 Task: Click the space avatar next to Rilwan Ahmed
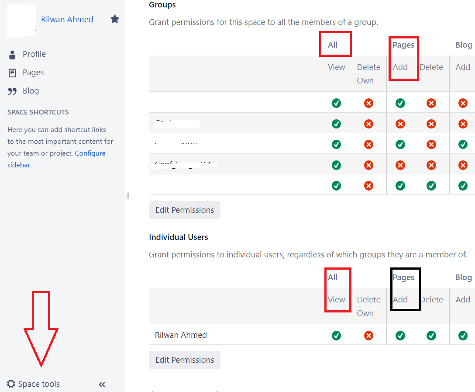pos(21,21)
